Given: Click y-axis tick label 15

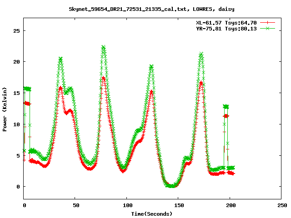Looking at the screenshot, I should [16, 93].
